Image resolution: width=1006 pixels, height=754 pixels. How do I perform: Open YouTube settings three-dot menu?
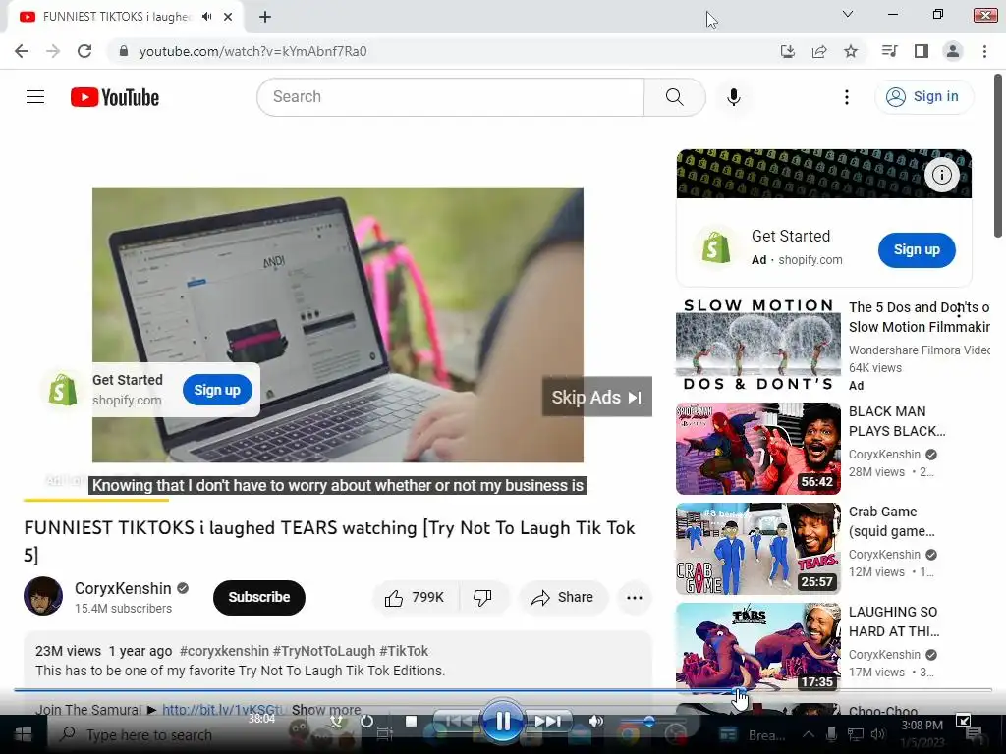[847, 97]
